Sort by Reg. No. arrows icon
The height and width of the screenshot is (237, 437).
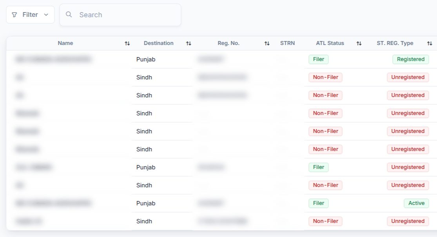267,43
